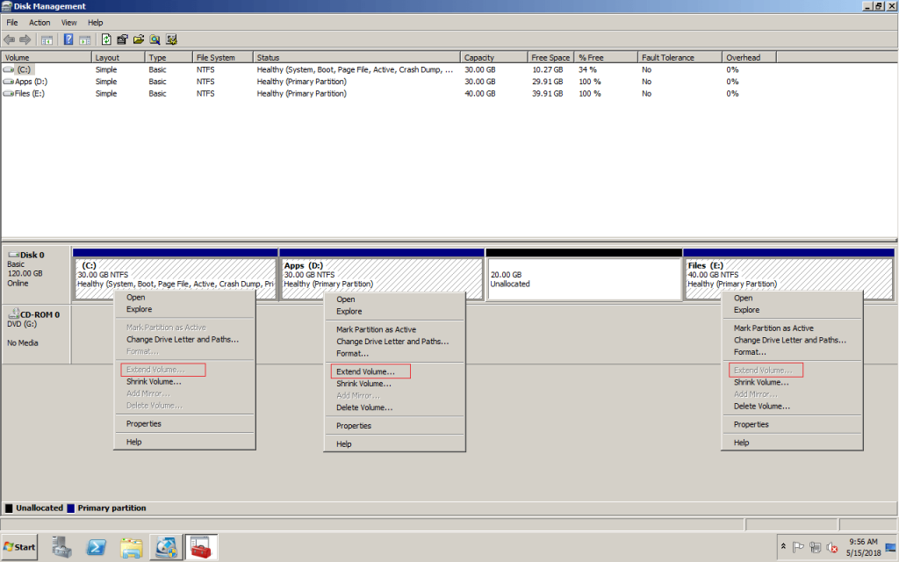Image resolution: width=899 pixels, height=562 pixels.
Task: Unmute audio via the muted speaker tray icon
Action: pos(831,547)
